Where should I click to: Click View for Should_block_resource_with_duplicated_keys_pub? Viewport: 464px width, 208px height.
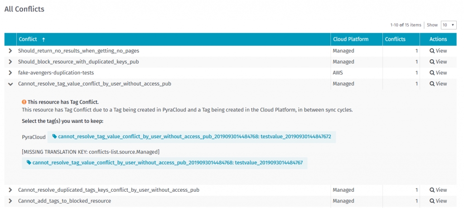pos(438,62)
